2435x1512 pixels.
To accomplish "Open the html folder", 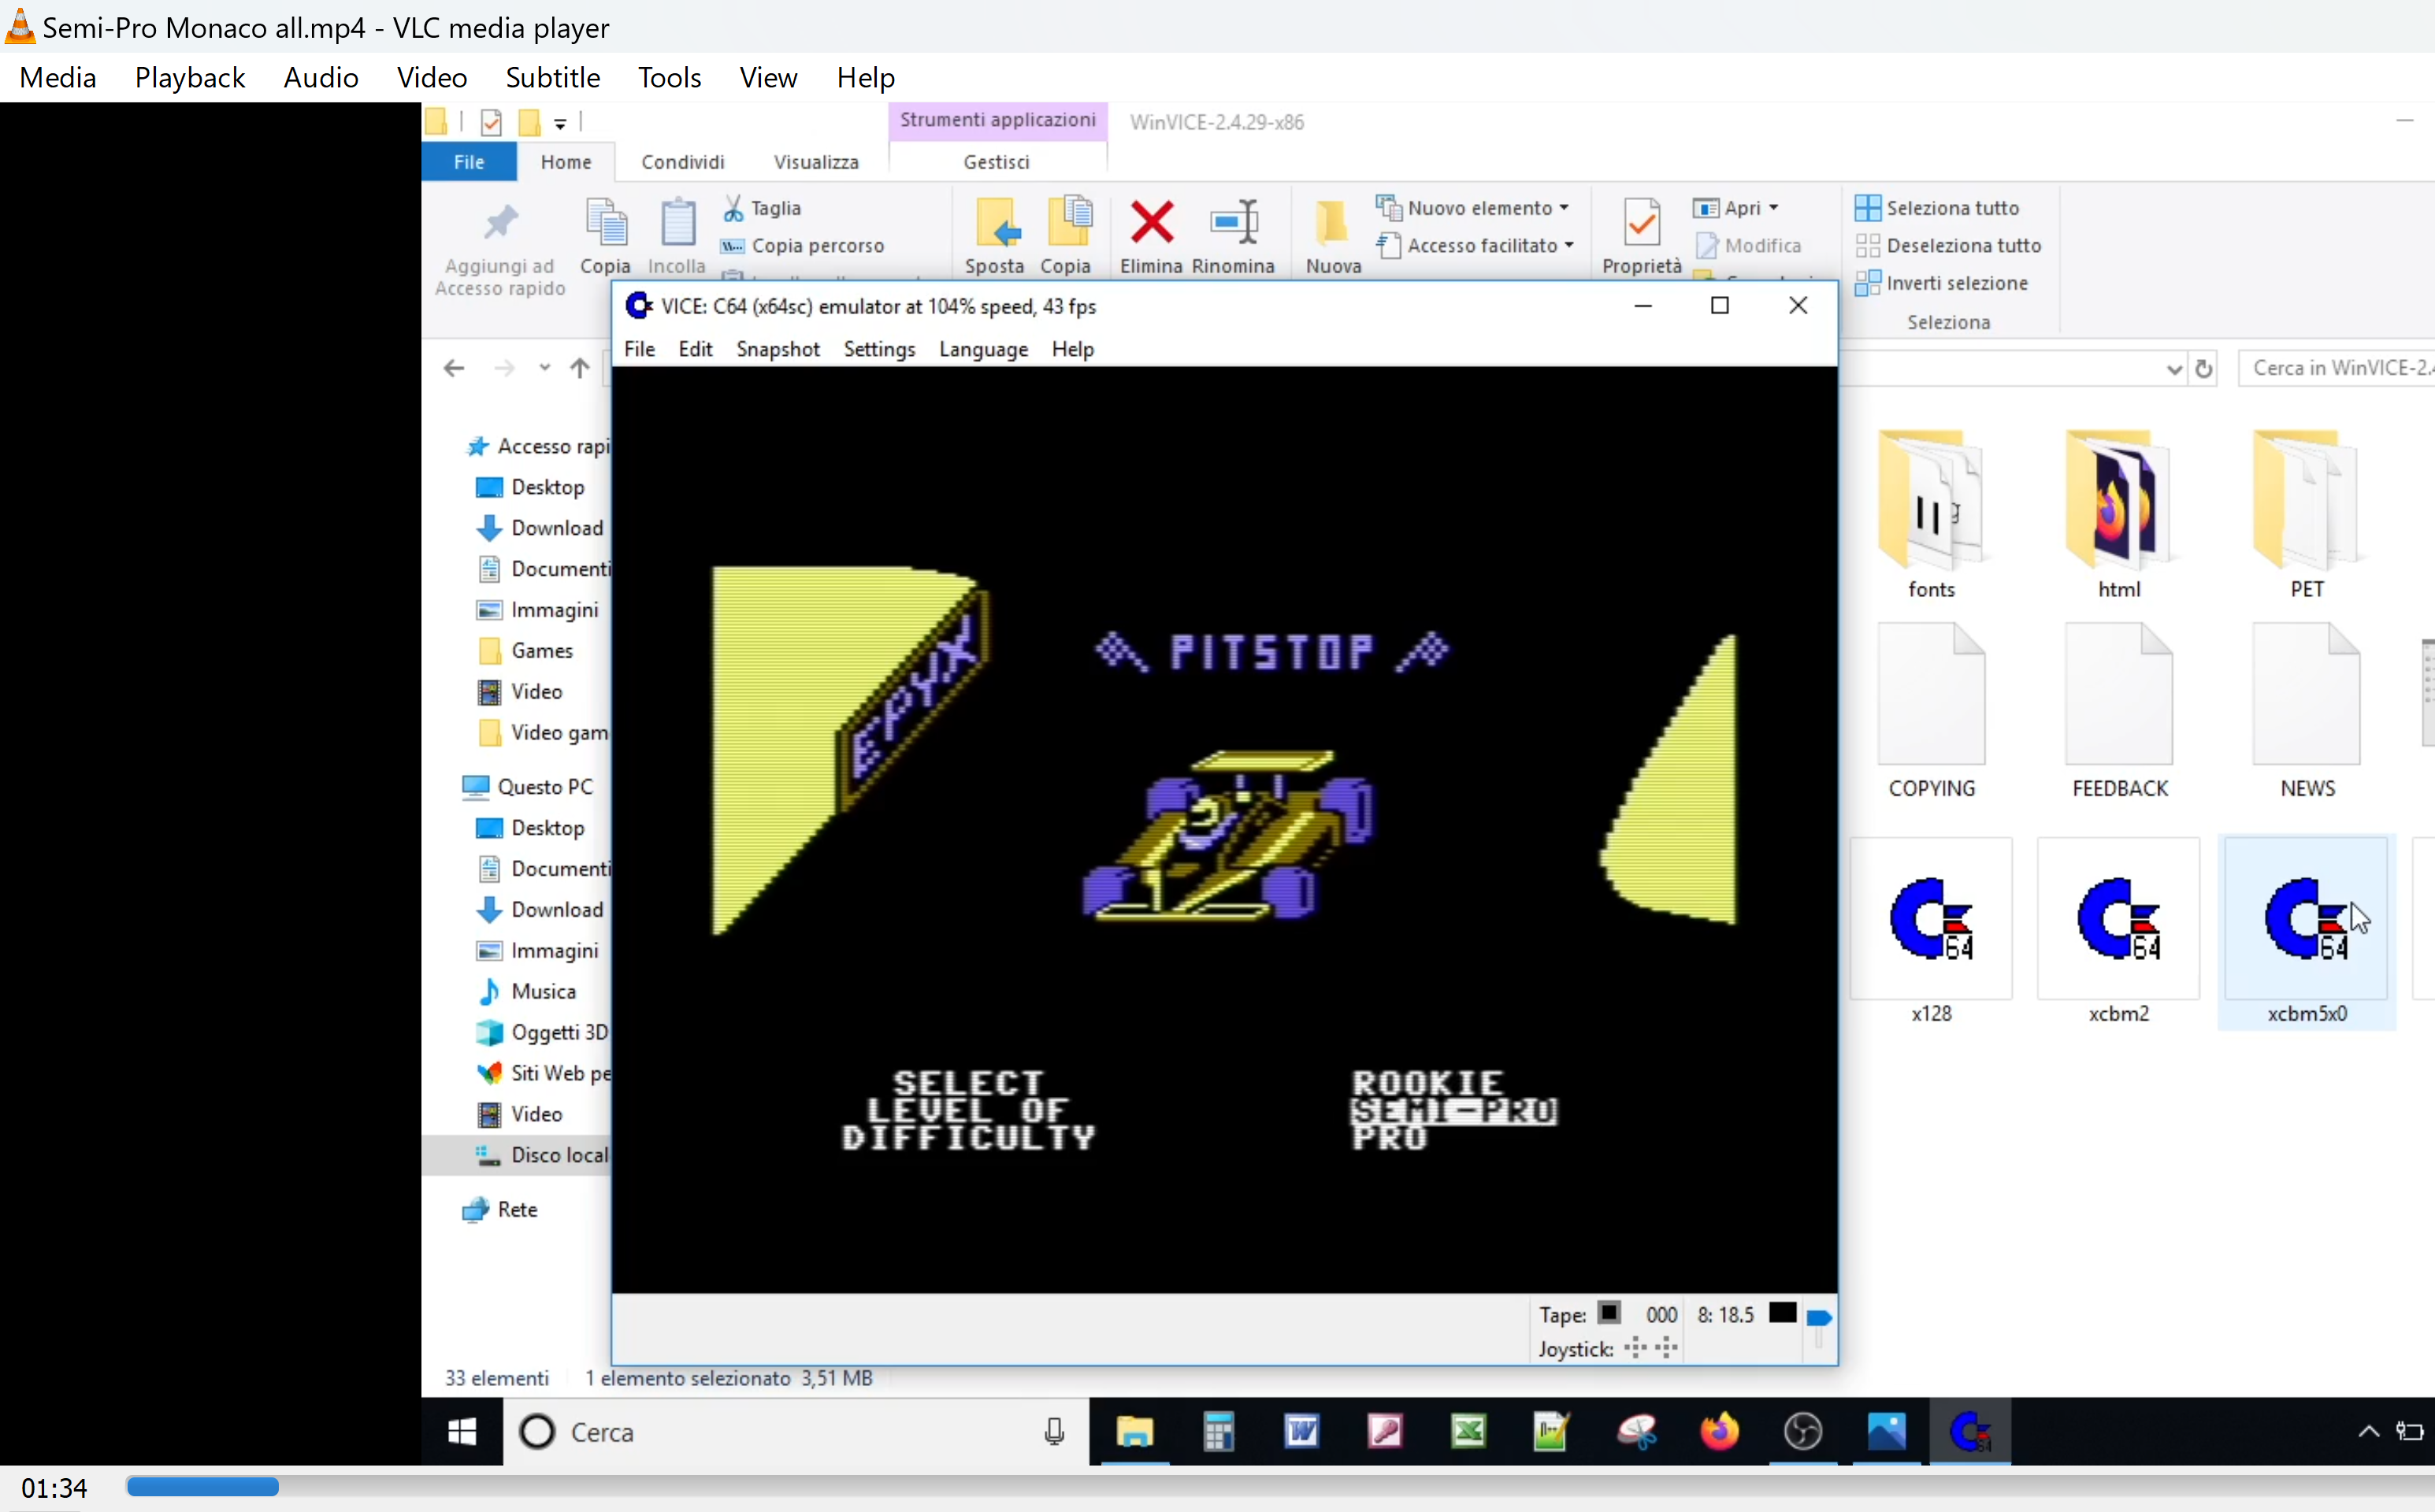I will point(2118,500).
